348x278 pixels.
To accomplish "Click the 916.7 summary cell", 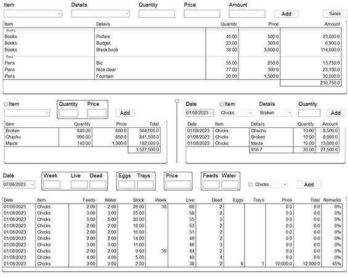I will tap(271, 149).
